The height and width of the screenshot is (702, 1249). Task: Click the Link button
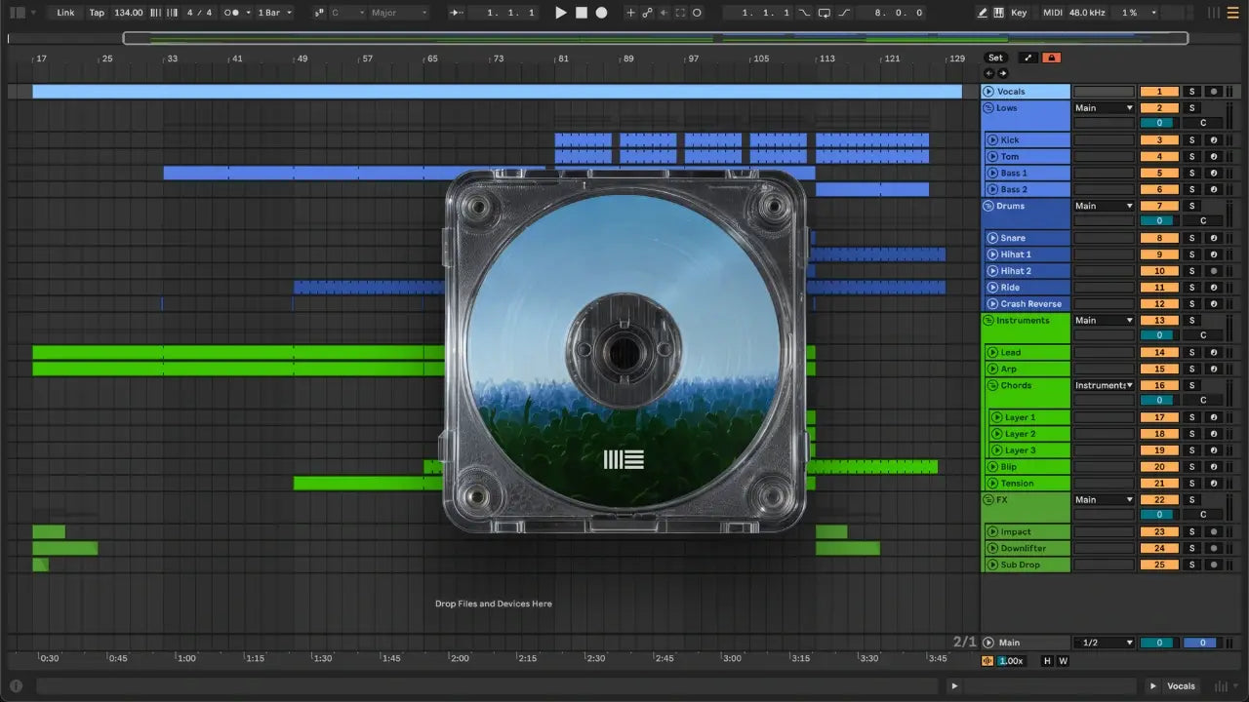point(65,13)
